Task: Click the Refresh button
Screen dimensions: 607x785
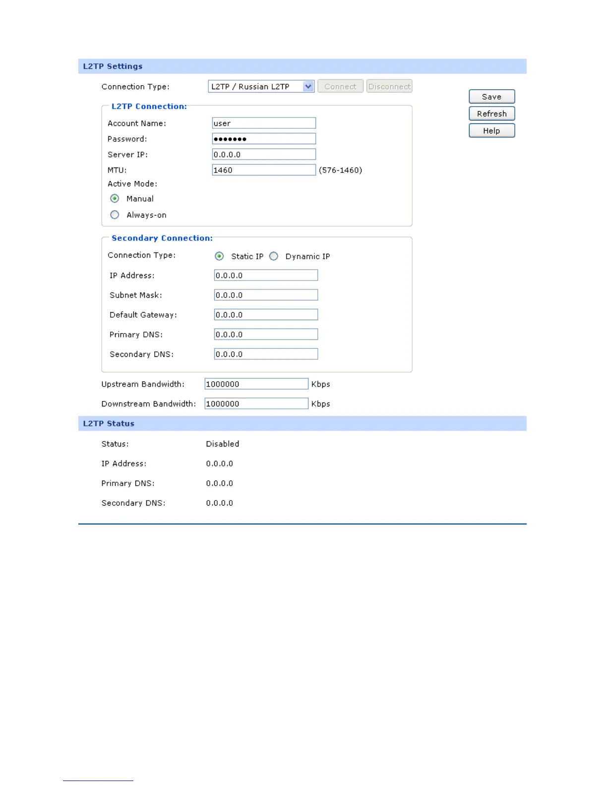Action: (491, 113)
